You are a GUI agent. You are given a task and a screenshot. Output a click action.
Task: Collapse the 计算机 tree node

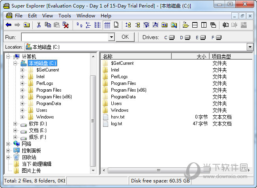click(x=8, y=57)
